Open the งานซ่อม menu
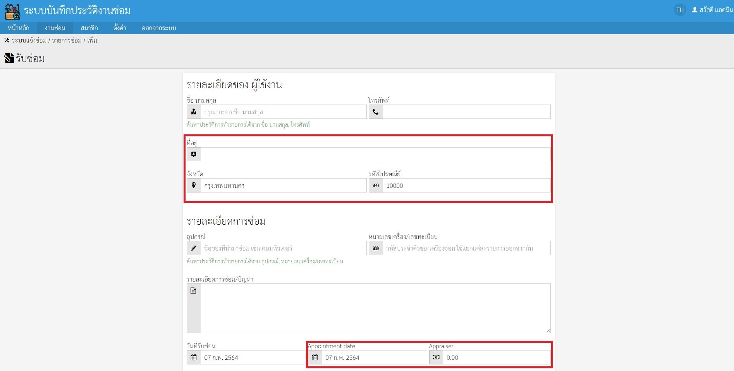 point(55,28)
